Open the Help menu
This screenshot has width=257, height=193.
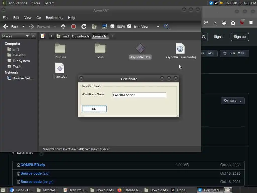point(72,18)
